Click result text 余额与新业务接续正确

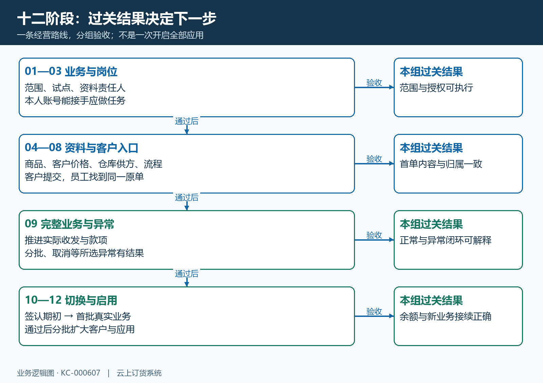[446, 317]
